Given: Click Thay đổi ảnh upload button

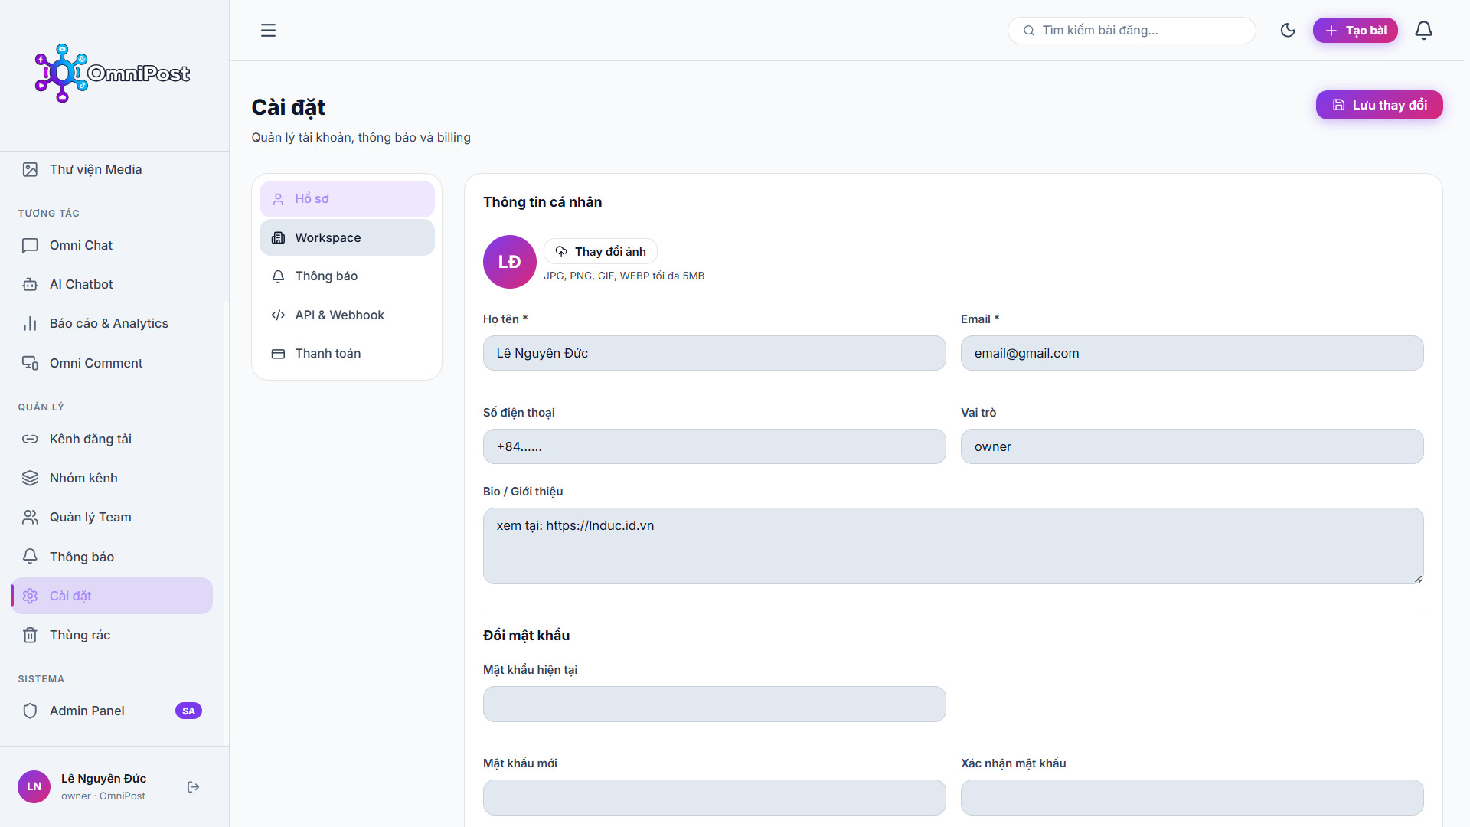Looking at the screenshot, I should tap(600, 252).
